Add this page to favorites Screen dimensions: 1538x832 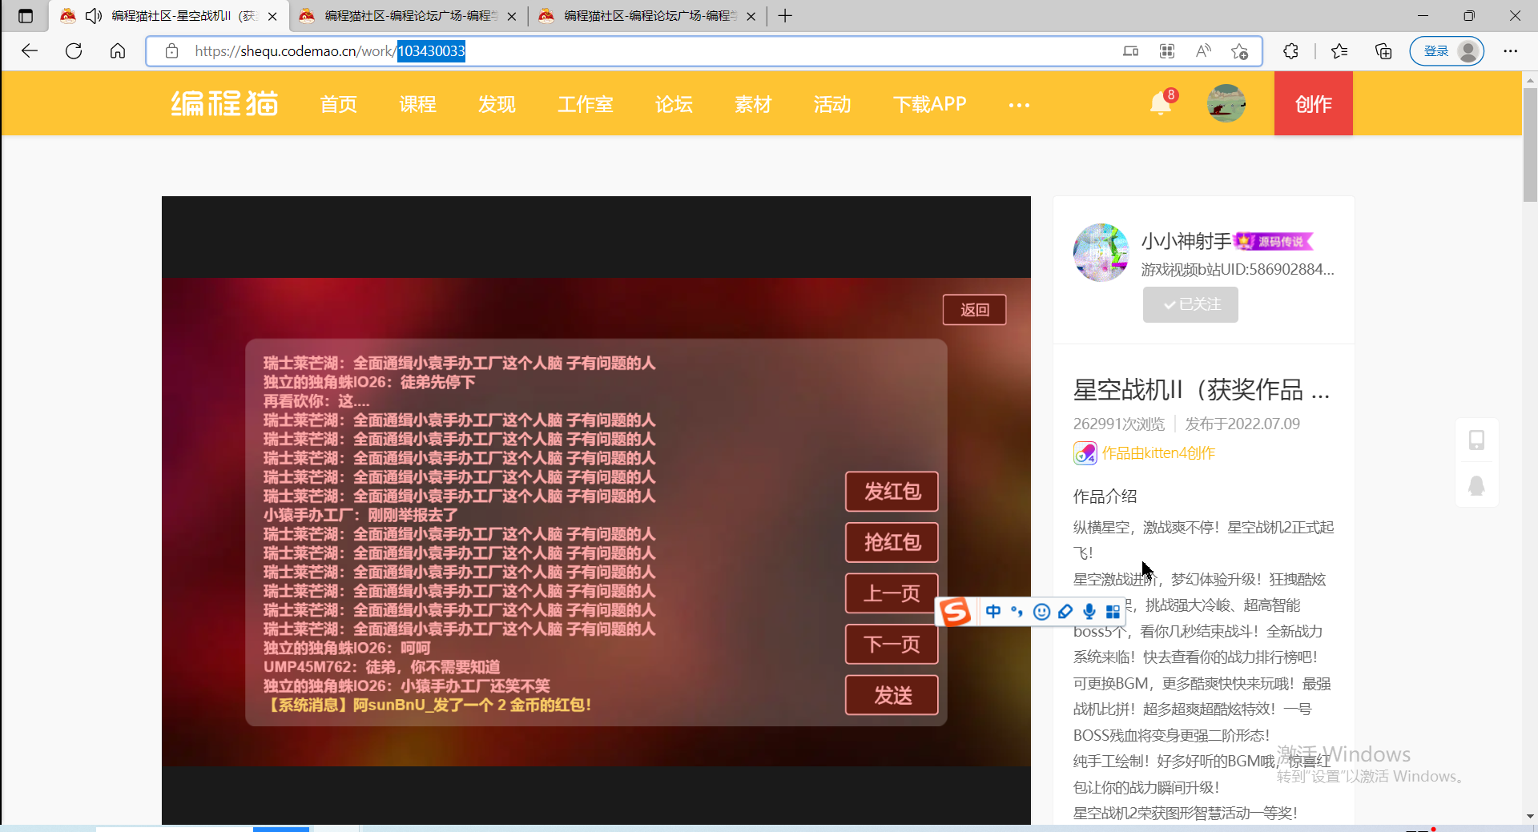[x=1240, y=51]
